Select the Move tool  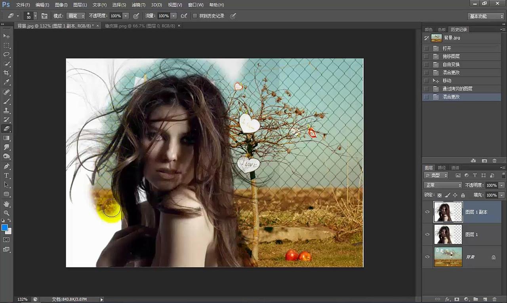(6, 36)
